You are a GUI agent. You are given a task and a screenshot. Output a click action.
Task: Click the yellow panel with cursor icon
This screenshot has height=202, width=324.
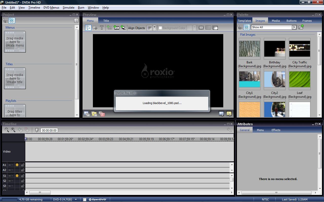[x=229, y=114]
